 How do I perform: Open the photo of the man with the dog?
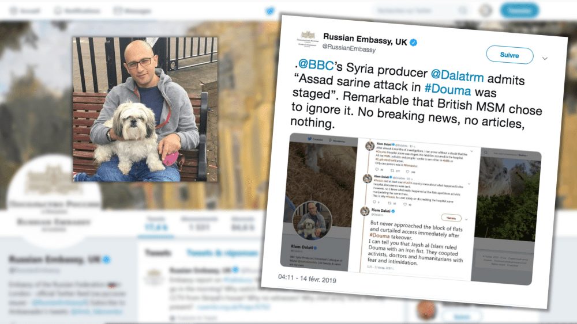click(145, 109)
